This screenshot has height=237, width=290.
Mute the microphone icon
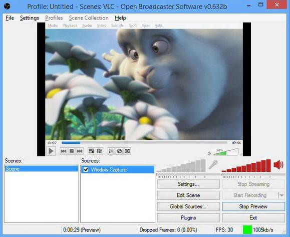tap(213, 164)
